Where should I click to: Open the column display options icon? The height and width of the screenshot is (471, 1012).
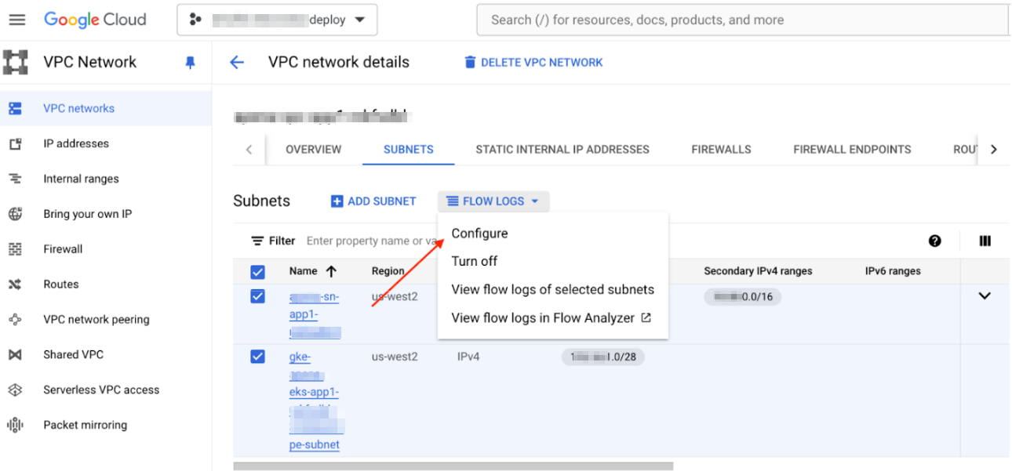(985, 241)
